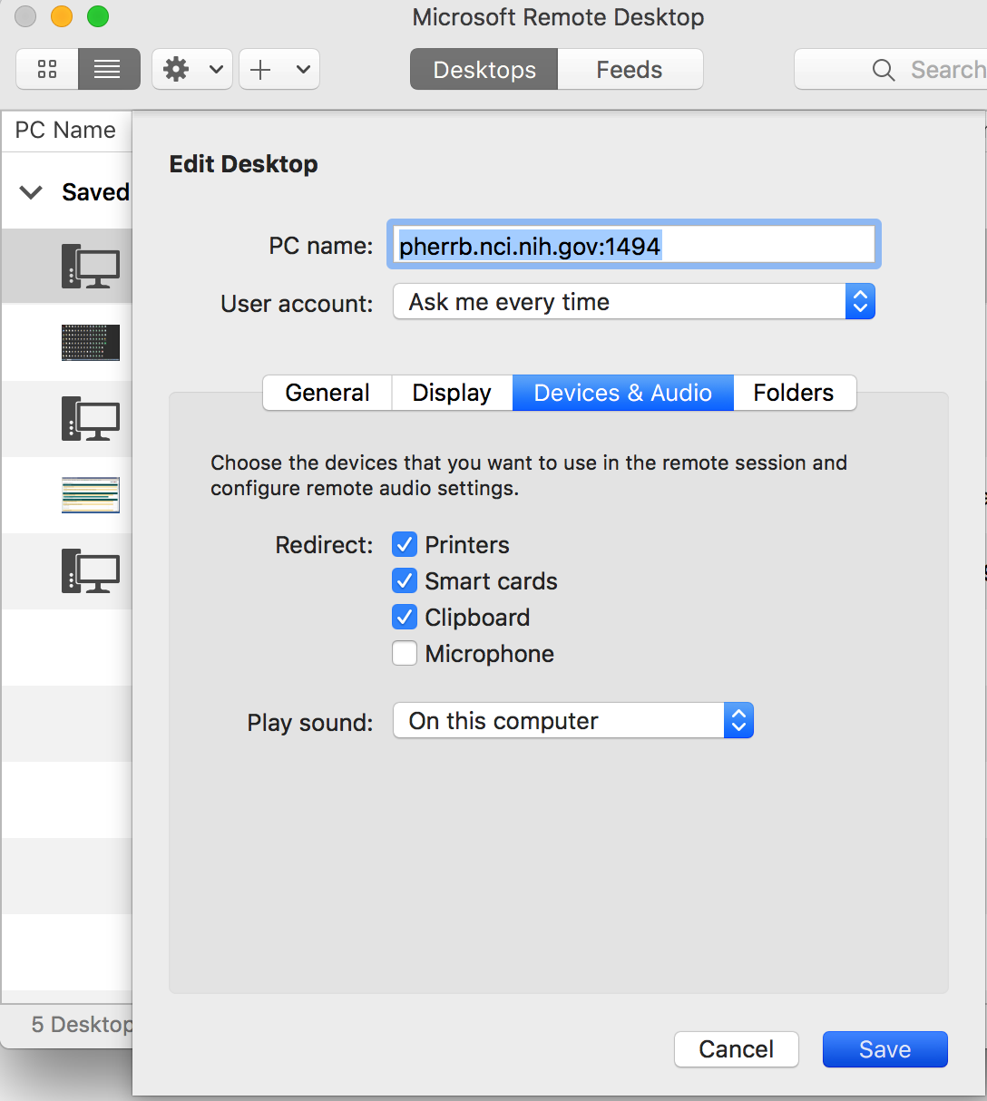987x1101 pixels.
Task: Switch to grid view icon
Action: click(47, 69)
